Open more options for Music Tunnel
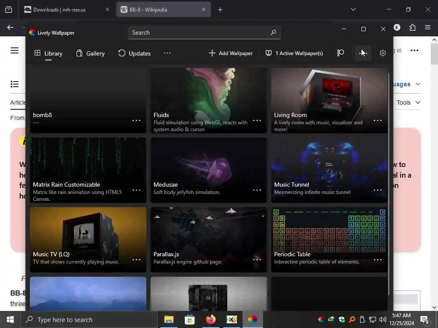This screenshot has height=328, width=438. pyautogui.click(x=378, y=190)
